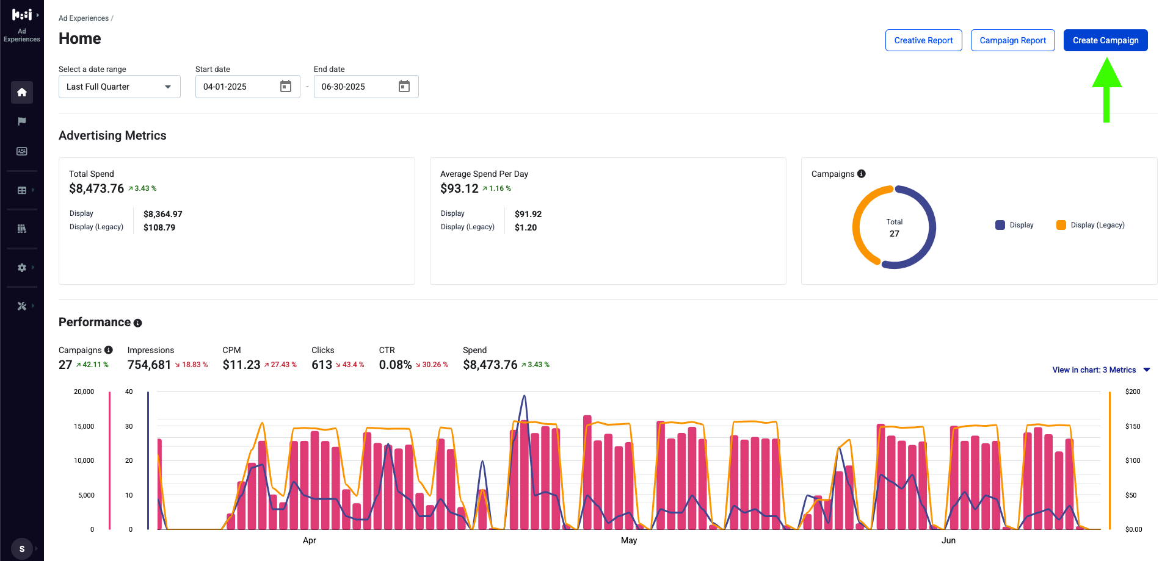
Task: Expand the View in chart: 3 Metrics dropdown
Action: coord(1101,370)
